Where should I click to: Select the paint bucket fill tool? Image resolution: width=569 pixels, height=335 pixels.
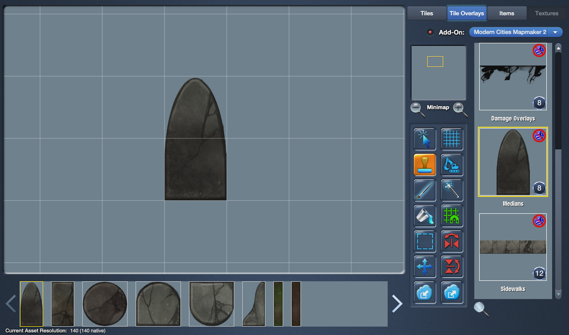[425, 216]
